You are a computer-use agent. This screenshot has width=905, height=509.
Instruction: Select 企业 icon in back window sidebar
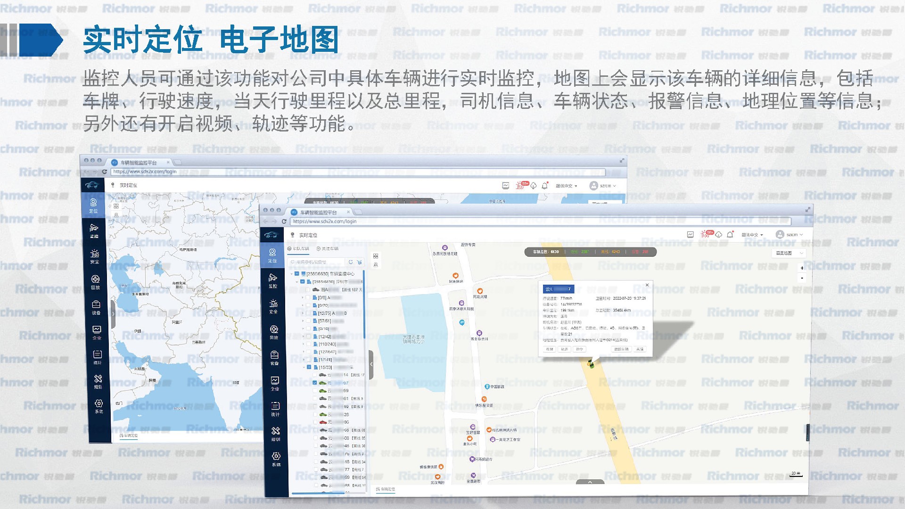tap(97, 329)
